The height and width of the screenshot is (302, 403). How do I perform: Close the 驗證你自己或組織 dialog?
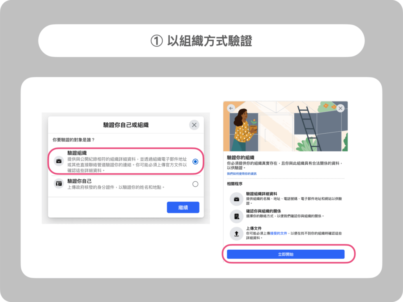[194, 125]
